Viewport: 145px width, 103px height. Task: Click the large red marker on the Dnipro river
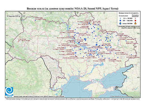(x=79, y=43)
